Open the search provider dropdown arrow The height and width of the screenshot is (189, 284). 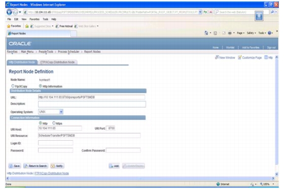tap(276, 12)
